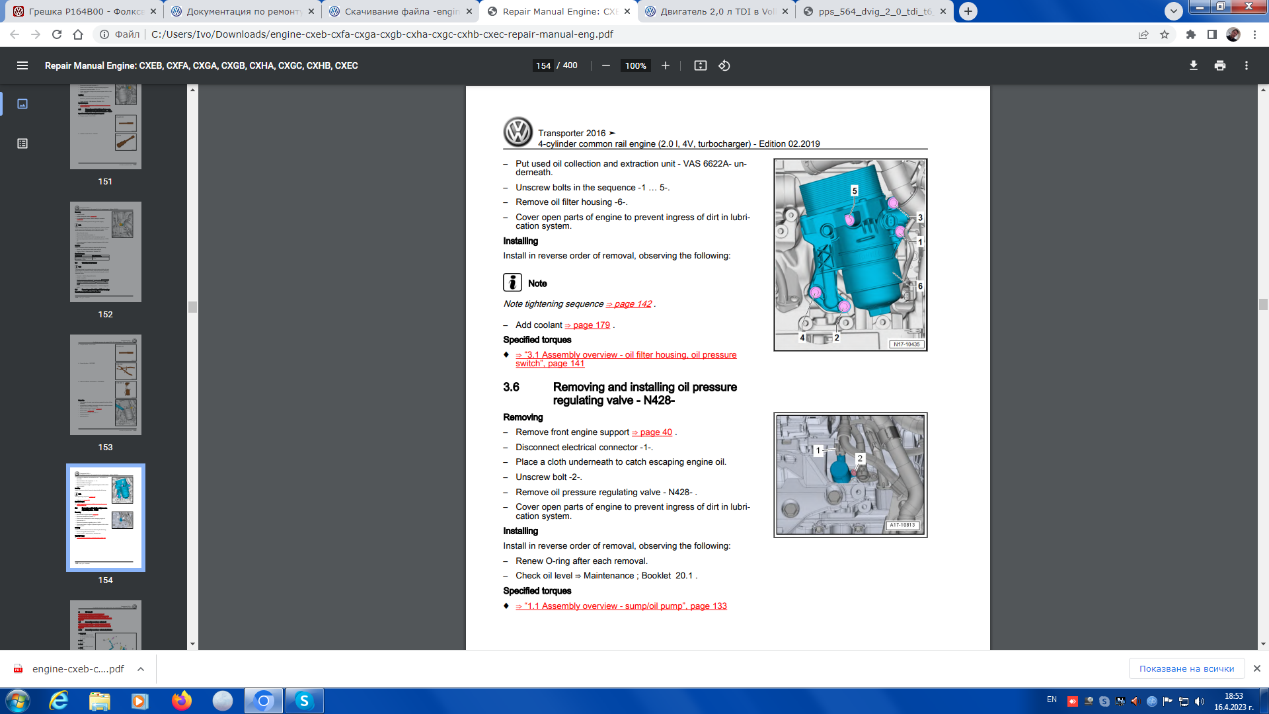Open engine-cxeb download item options chevron
Viewport: 1269px width, 714px height.
click(141, 669)
